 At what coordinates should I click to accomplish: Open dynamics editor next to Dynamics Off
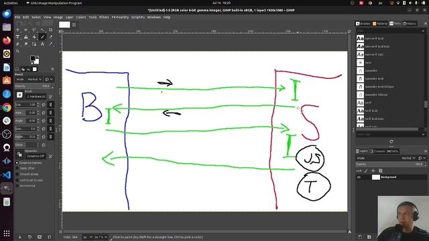click(51, 156)
